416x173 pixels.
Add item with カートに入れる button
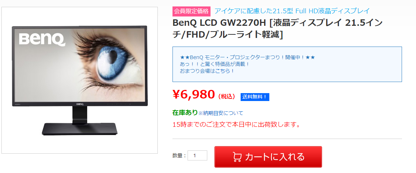pyautogui.click(x=268, y=157)
